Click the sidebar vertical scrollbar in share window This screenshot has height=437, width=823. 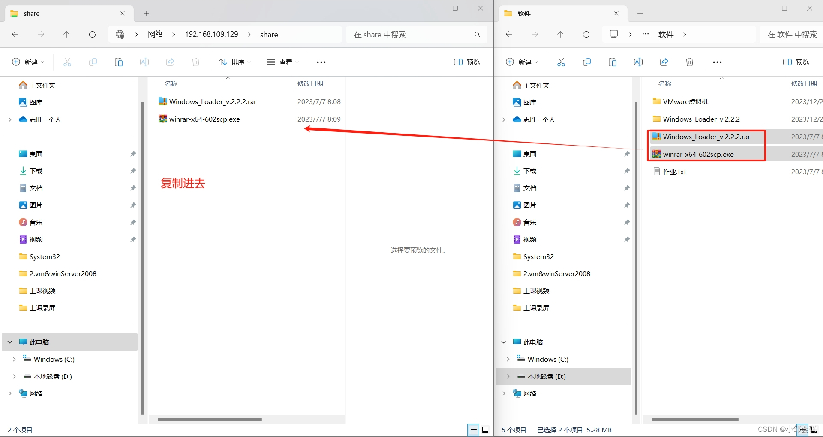click(142, 259)
